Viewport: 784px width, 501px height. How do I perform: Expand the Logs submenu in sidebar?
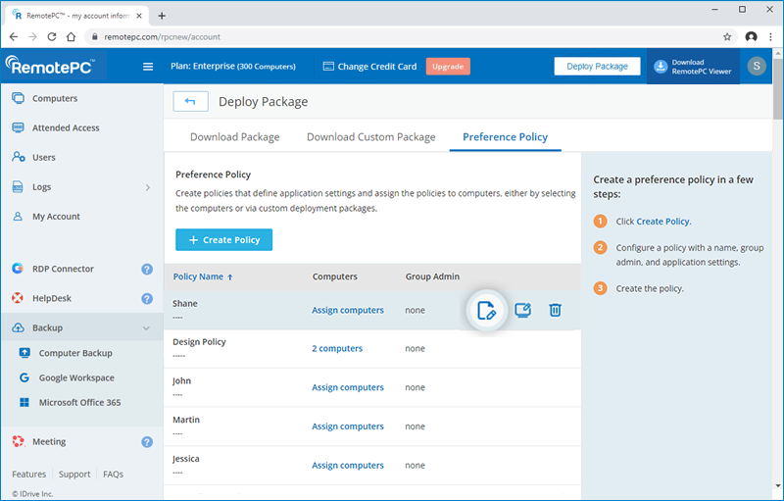point(147,187)
